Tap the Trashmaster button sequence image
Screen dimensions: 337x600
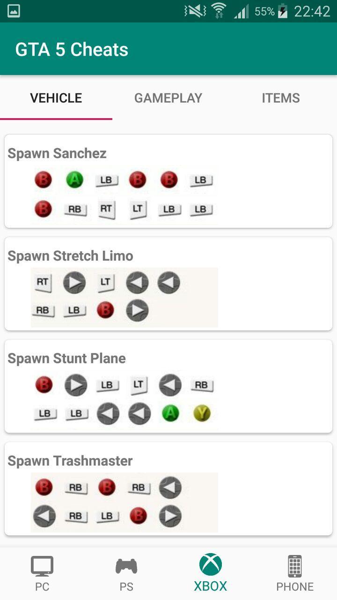pos(124,502)
